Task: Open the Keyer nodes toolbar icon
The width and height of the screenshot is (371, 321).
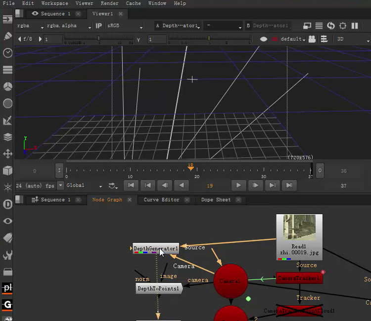Action: tap(7, 120)
